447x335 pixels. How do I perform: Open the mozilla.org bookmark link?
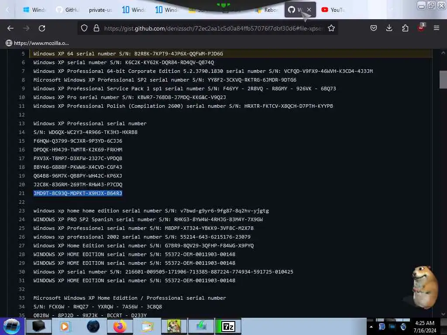(38, 43)
